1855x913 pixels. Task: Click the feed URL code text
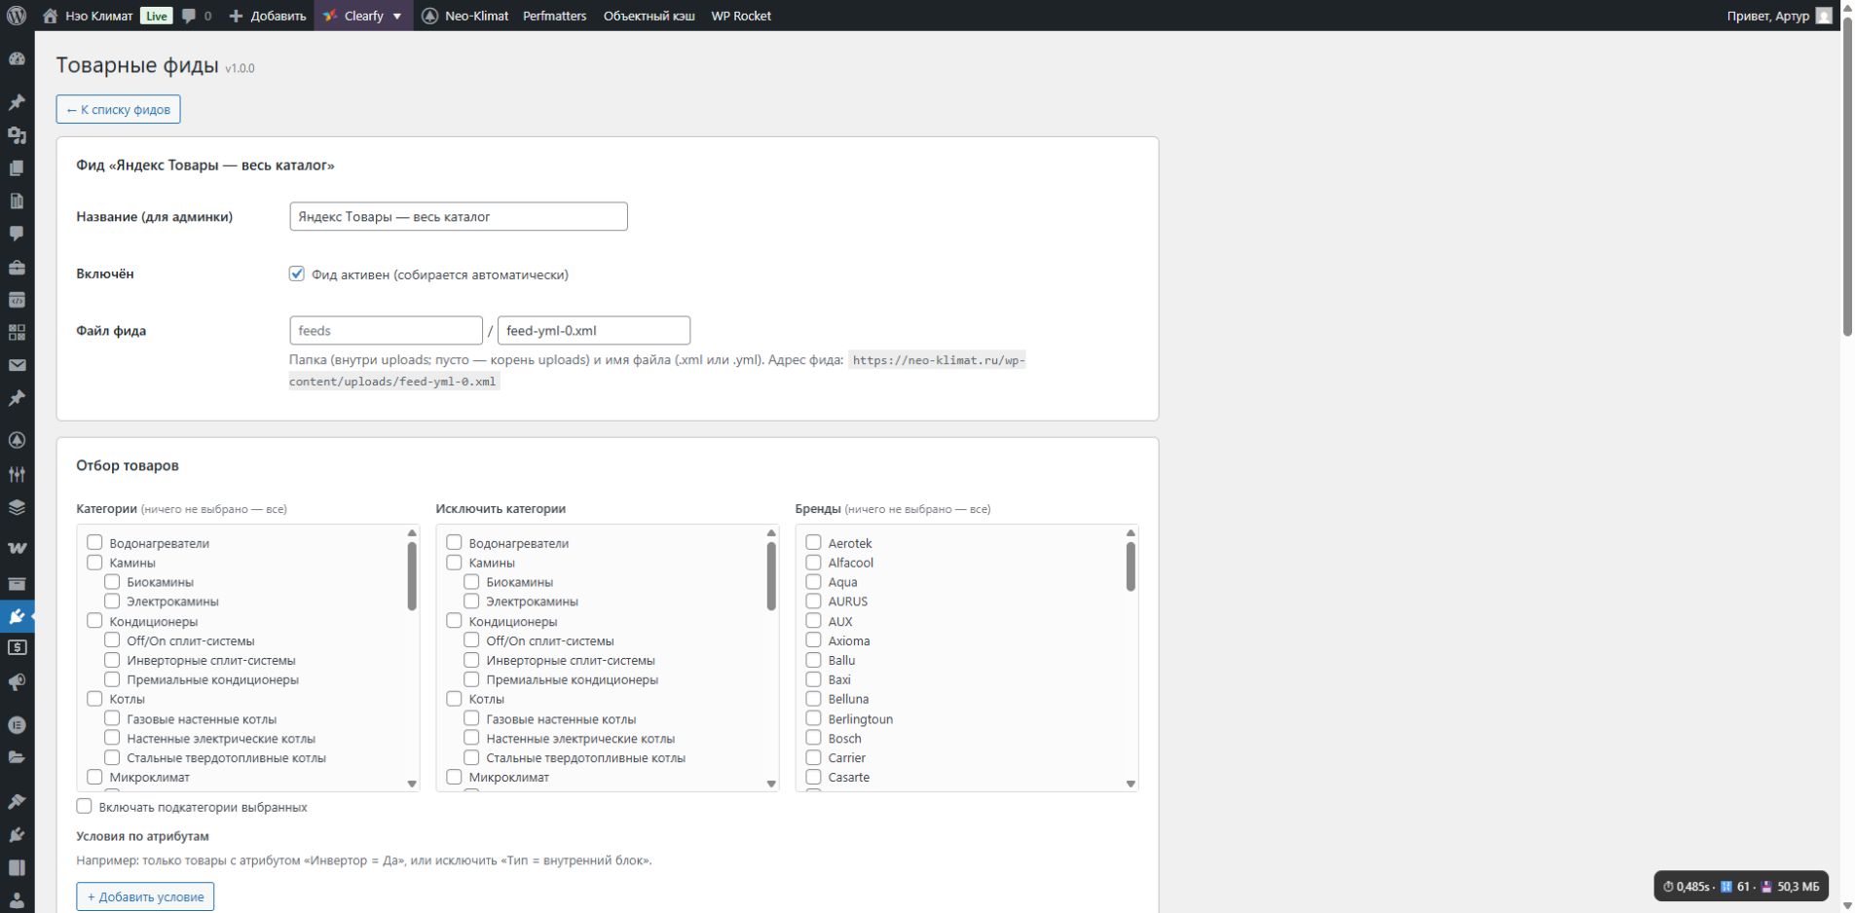(657, 371)
